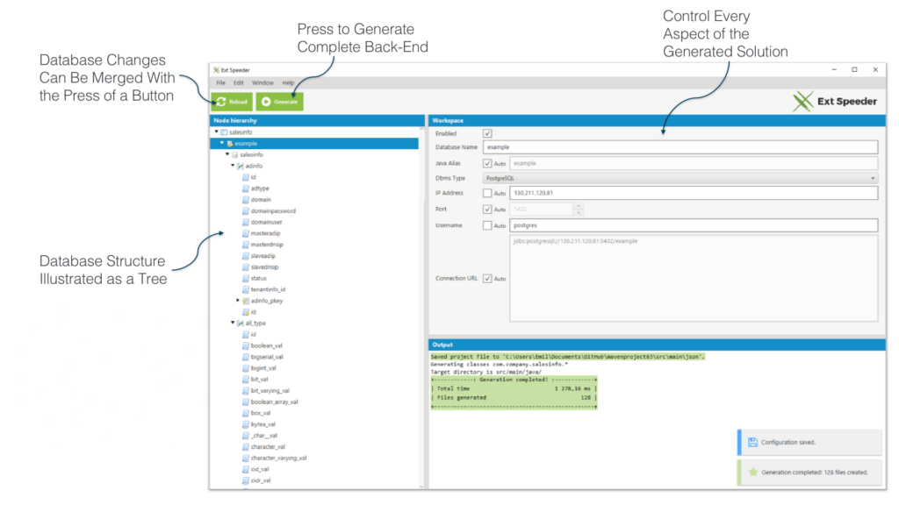
Task: Click the boolean_val column icon
Action: click(246, 345)
